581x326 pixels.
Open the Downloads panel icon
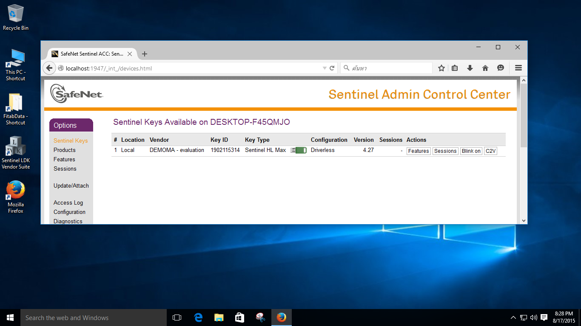[x=470, y=67]
